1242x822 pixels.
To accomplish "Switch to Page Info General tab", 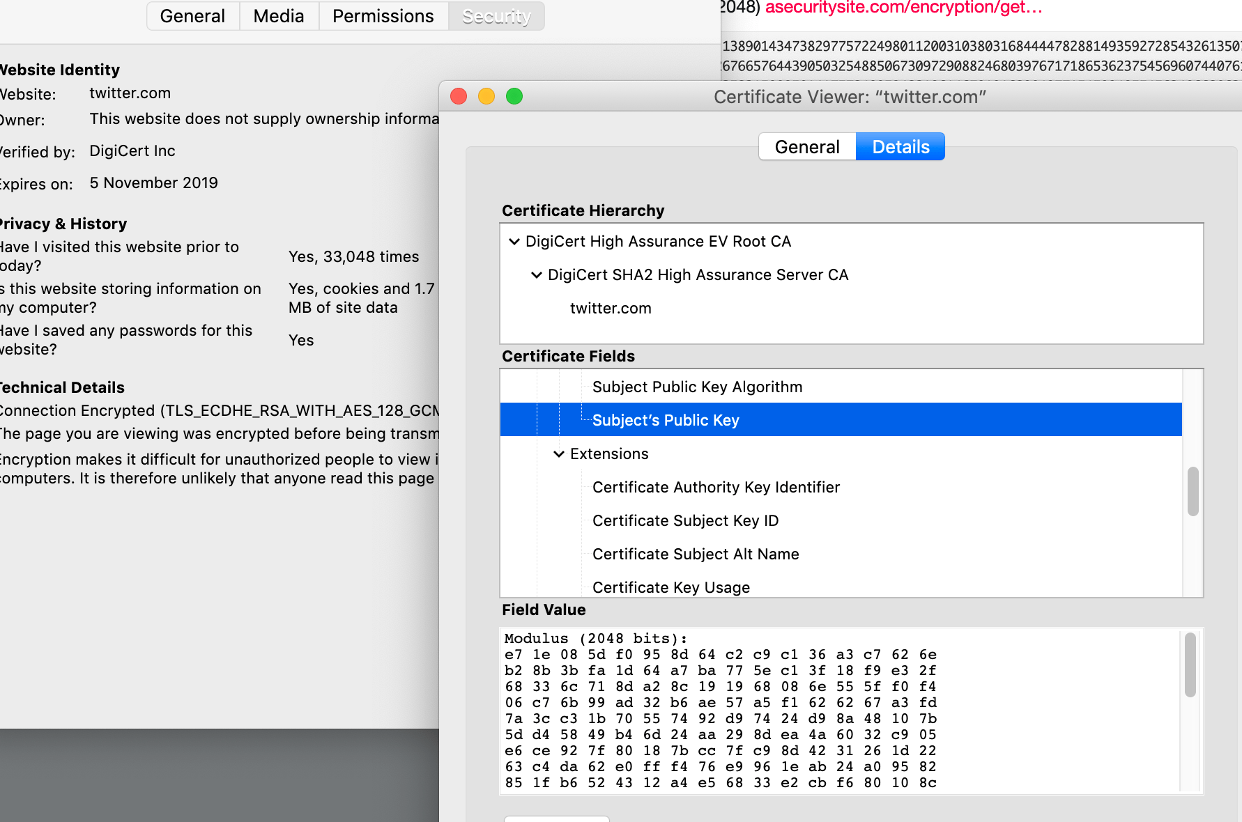I will [x=192, y=16].
